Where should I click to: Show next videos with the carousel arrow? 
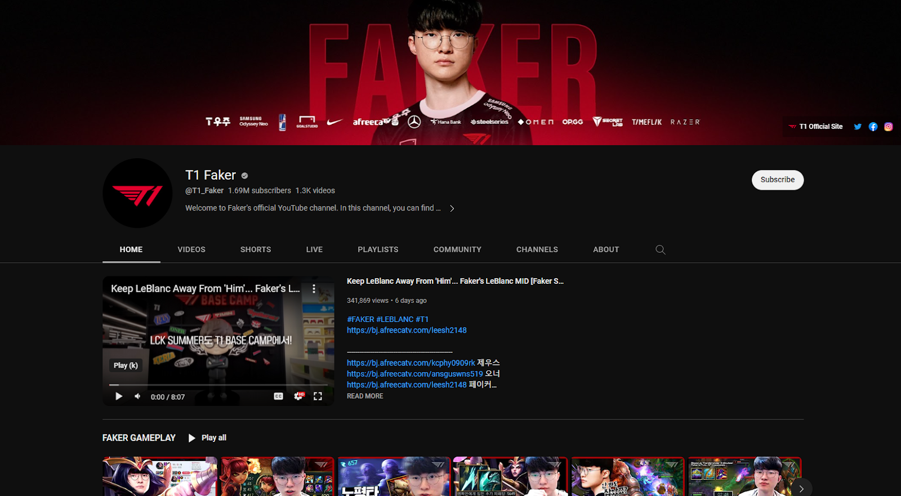point(801,489)
